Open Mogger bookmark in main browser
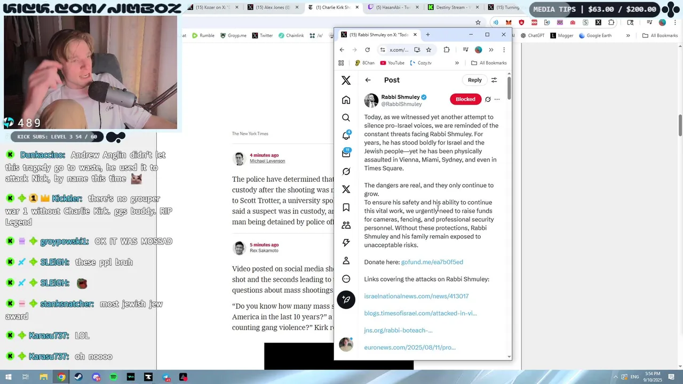 (561, 36)
